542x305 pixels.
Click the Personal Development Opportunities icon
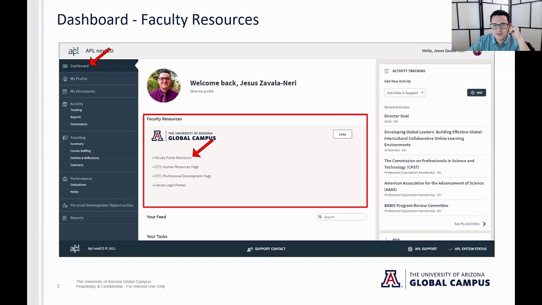(x=65, y=205)
